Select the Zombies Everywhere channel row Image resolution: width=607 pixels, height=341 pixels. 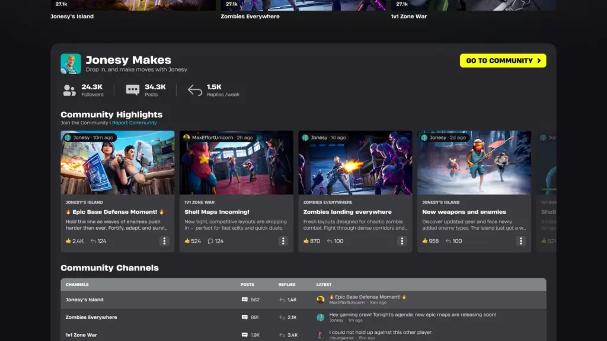(91, 317)
